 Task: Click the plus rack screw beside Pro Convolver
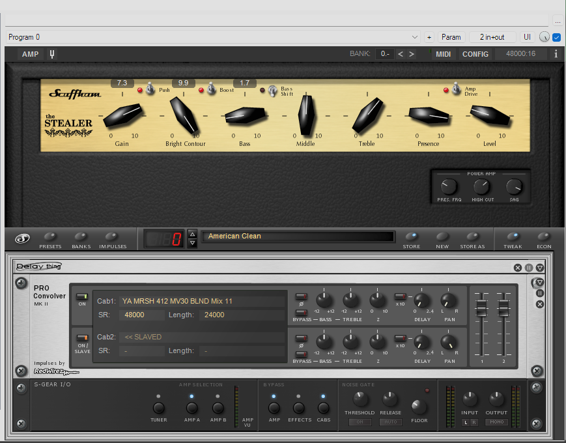tap(21, 283)
